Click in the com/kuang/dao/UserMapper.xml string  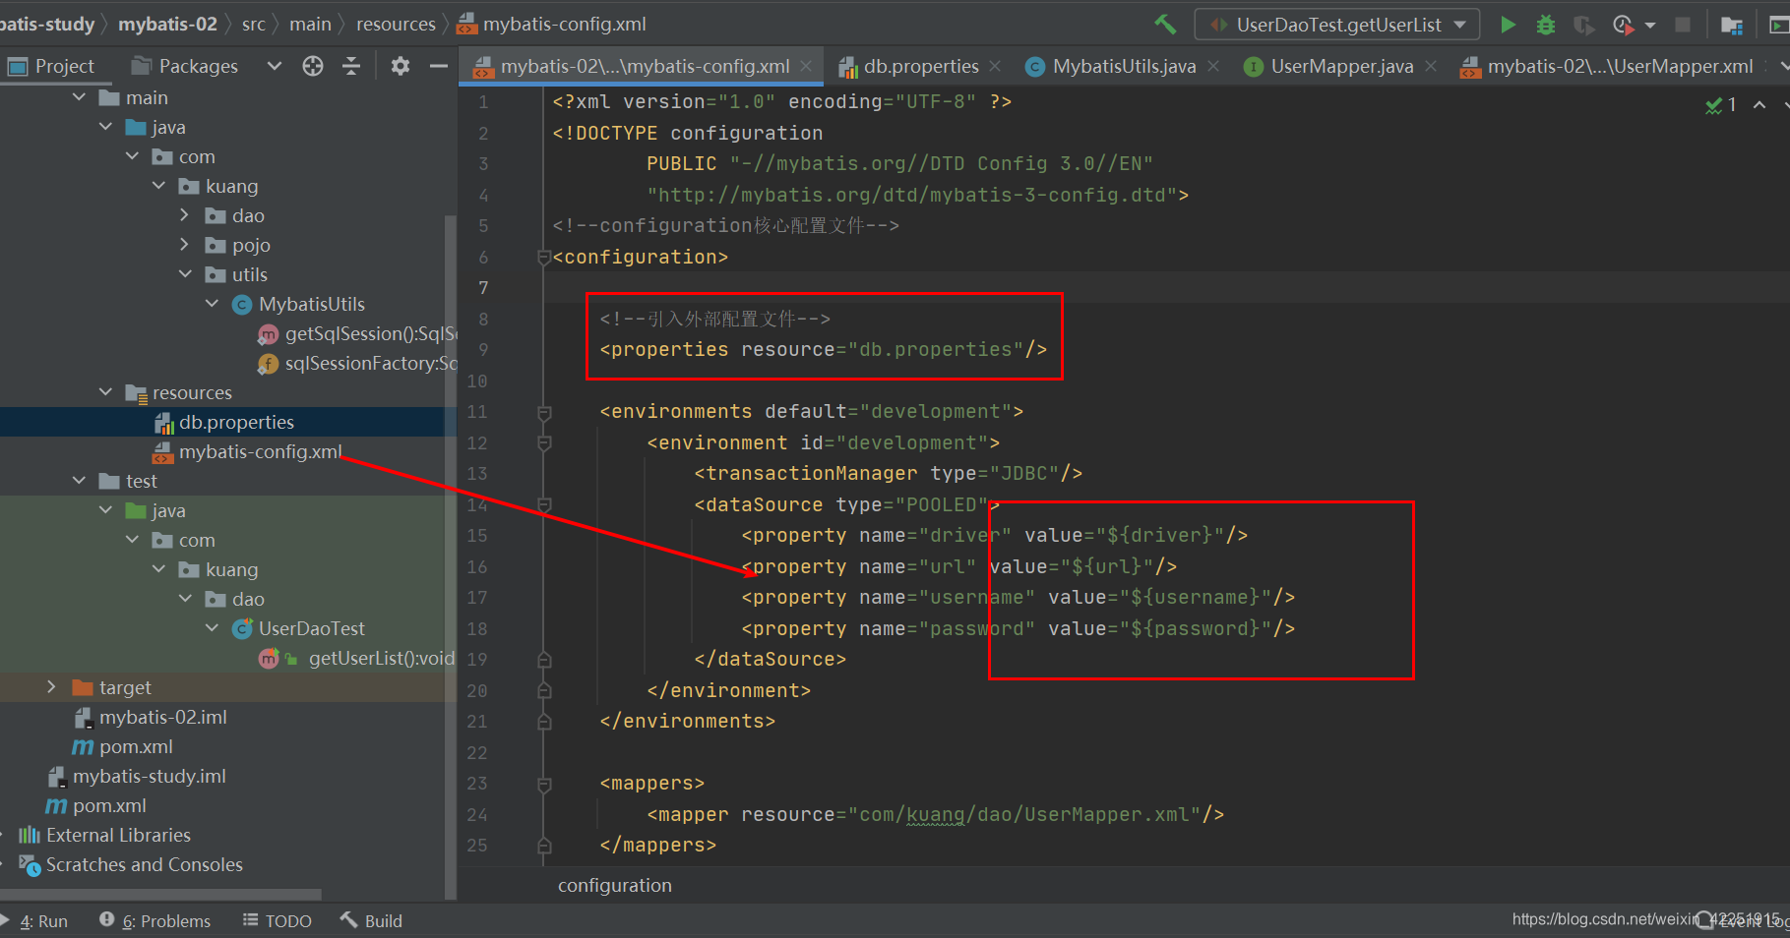1023,814
